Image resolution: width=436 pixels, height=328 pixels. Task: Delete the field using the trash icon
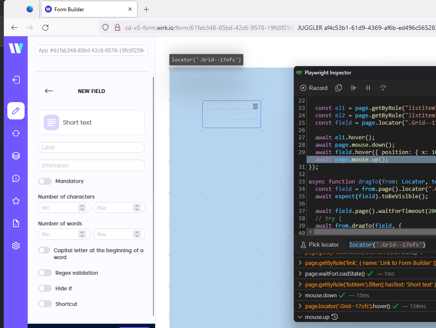[x=255, y=106]
